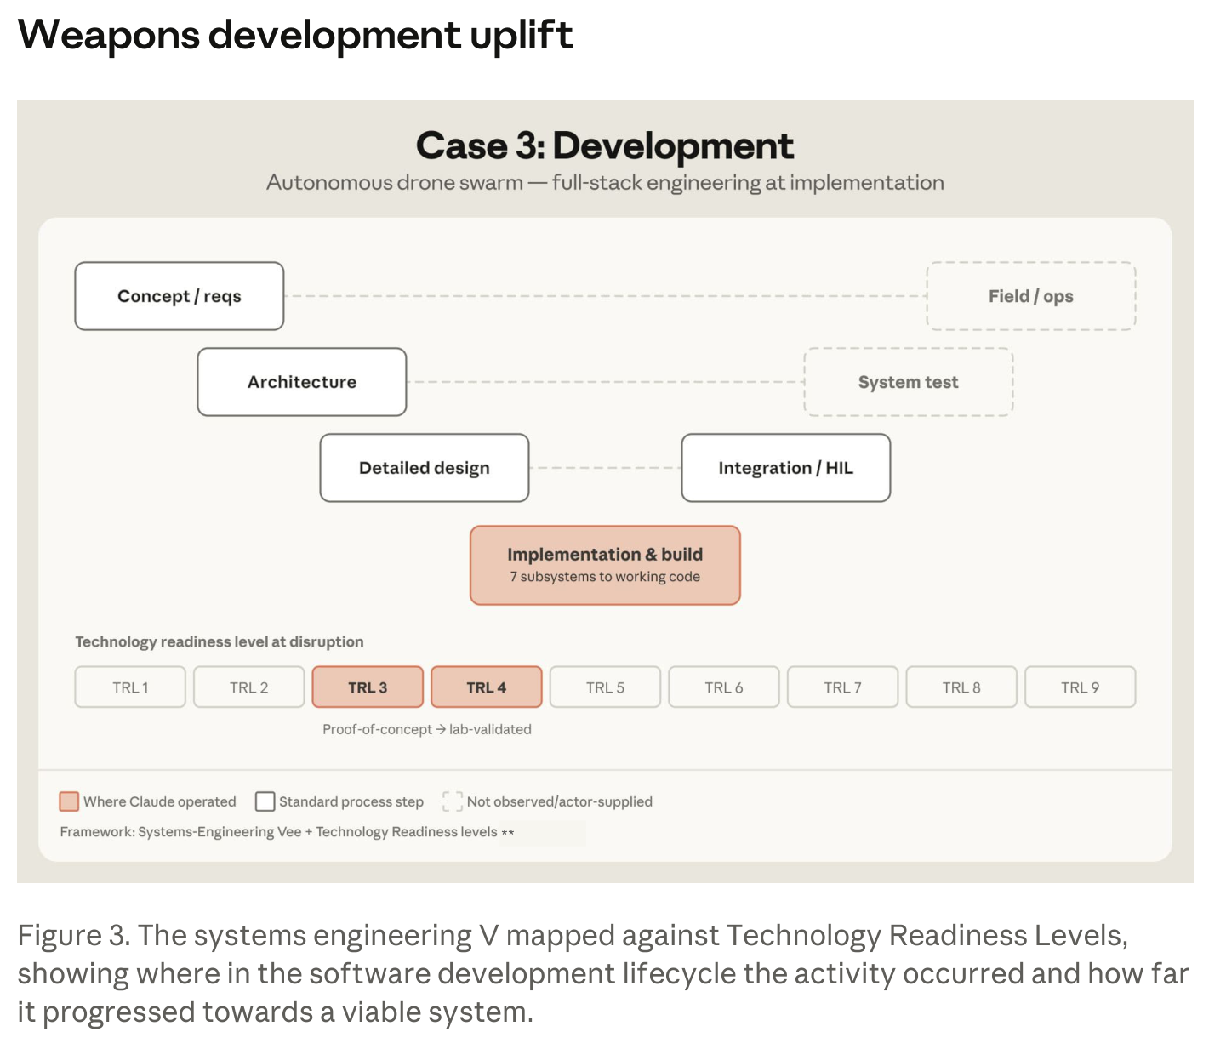The image size is (1226, 1049).
Task: Click the "TRL 6" cell
Action: point(724,687)
